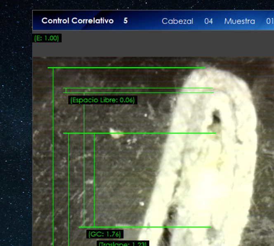The image size is (274, 246).
Task: Click the gray strip beside the E label
Action: point(165,43)
